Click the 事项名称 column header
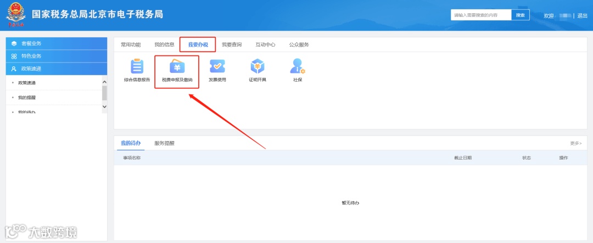This screenshot has height=243, width=593. pyautogui.click(x=132, y=158)
